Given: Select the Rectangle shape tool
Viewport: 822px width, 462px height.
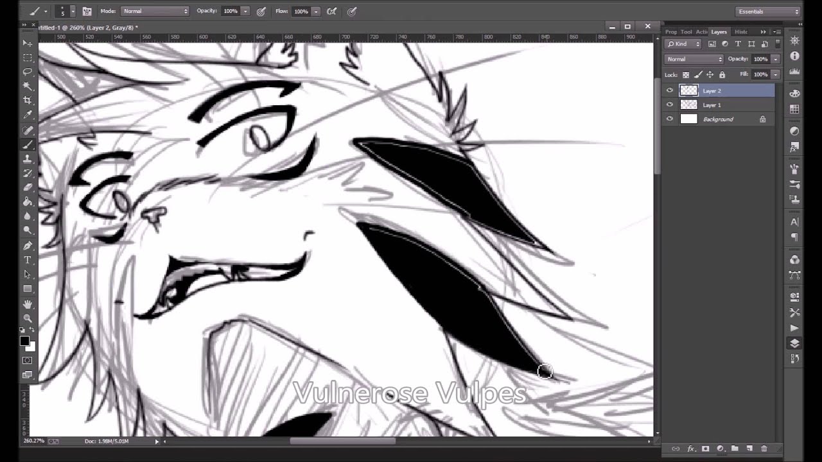Looking at the screenshot, I should 28,289.
